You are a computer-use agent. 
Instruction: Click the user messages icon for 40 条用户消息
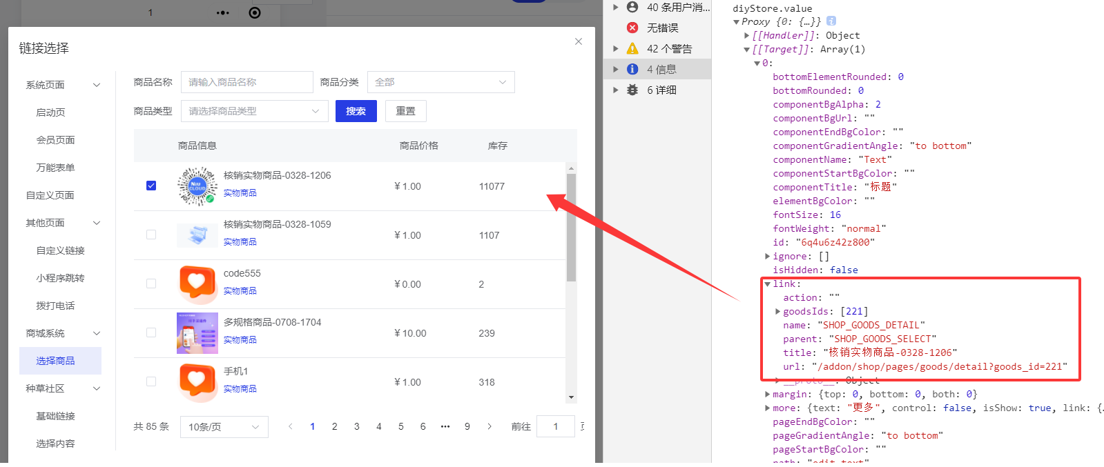632,7
